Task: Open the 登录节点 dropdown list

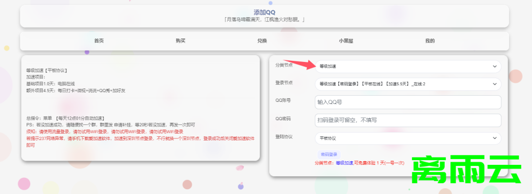Action: coord(408,84)
